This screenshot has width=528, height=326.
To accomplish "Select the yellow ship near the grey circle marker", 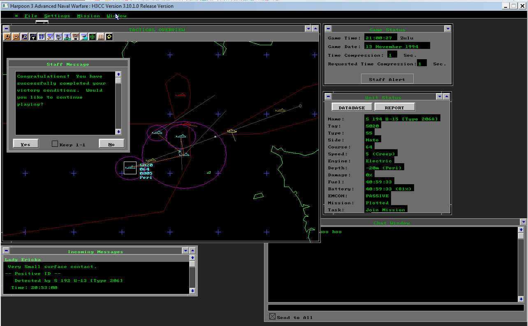I will pyautogui.click(x=280, y=110).
